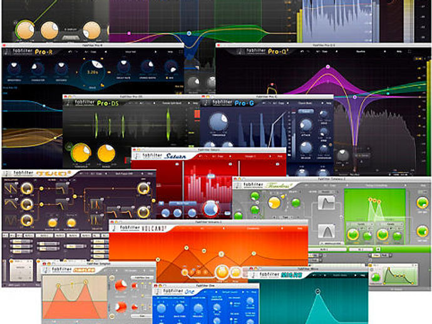Toggle the Mix lock in Pro-R
Image resolution: width=432 pixels, height=324 pixels.
167,78
